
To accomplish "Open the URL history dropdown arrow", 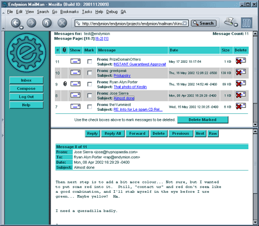I will [x=185, y=23].
